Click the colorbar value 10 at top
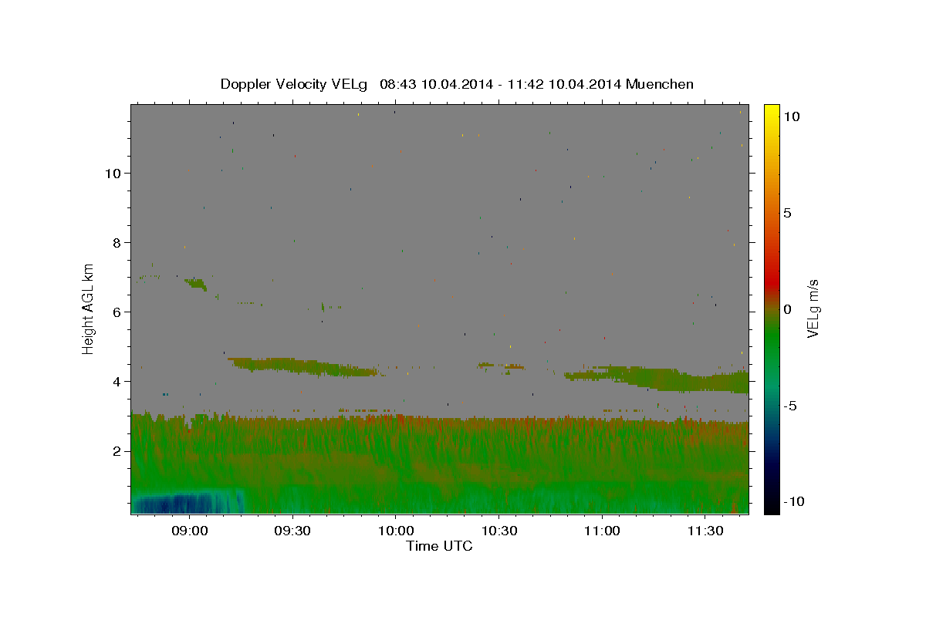The width and height of the screenshot is (926, 617). click(791, 116)
